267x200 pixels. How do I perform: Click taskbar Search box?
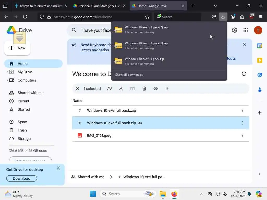(128, 194)
